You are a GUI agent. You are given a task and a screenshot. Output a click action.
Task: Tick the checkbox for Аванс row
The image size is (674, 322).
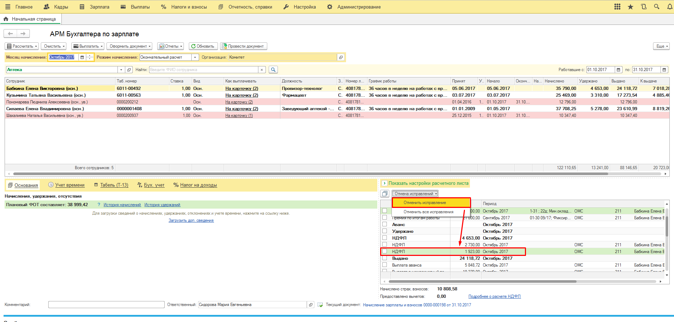384,224
